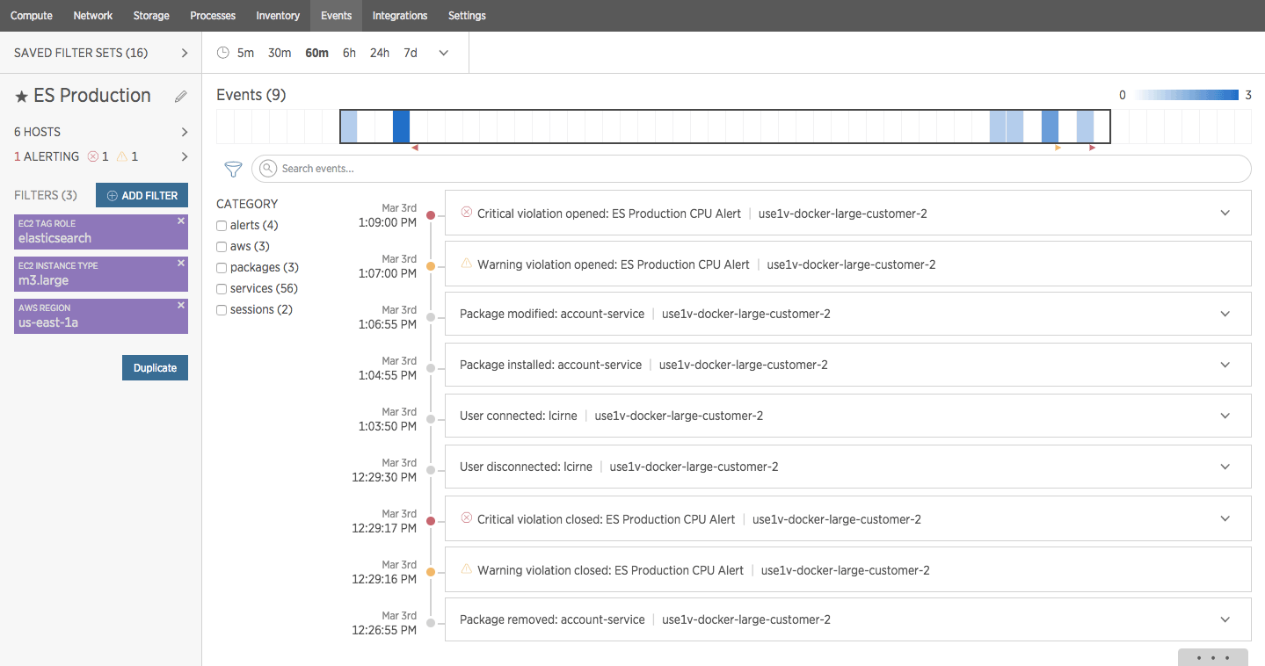
Task: Click the event density gradient legend
Action: point(1185,95)
